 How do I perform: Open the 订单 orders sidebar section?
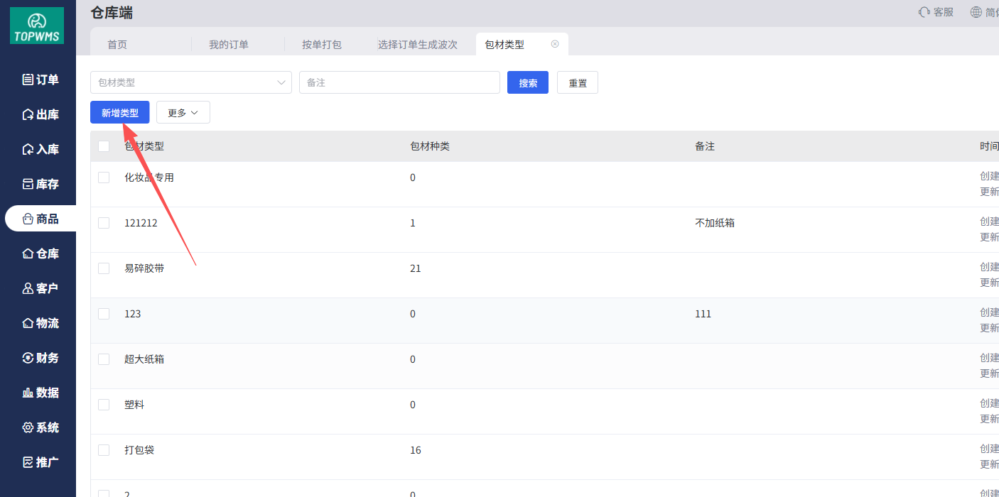tap(40, 80)
